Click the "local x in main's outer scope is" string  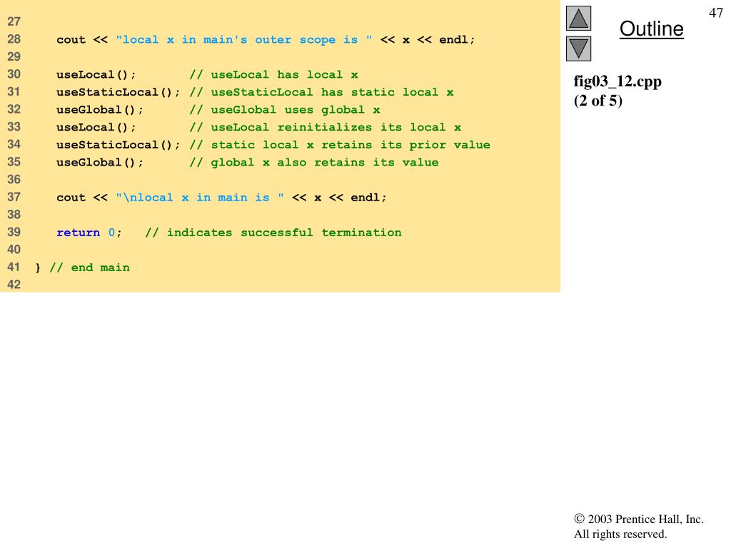(244, 40)
